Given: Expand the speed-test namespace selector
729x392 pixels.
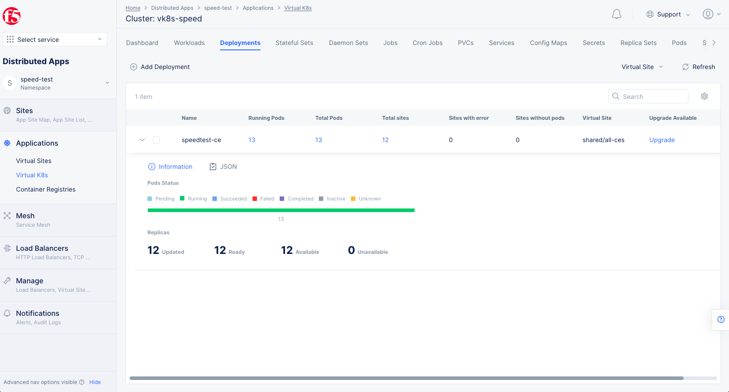Looking at the screenshot, I should [107, 83].
